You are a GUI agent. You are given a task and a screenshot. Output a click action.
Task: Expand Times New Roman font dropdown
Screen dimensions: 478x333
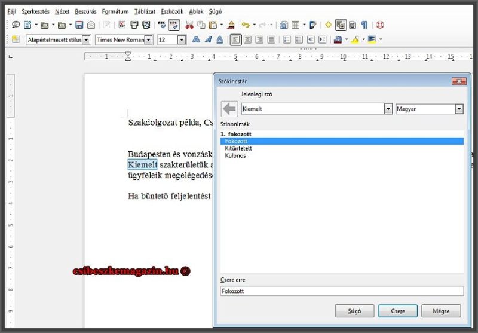click(x=148, y=40)
